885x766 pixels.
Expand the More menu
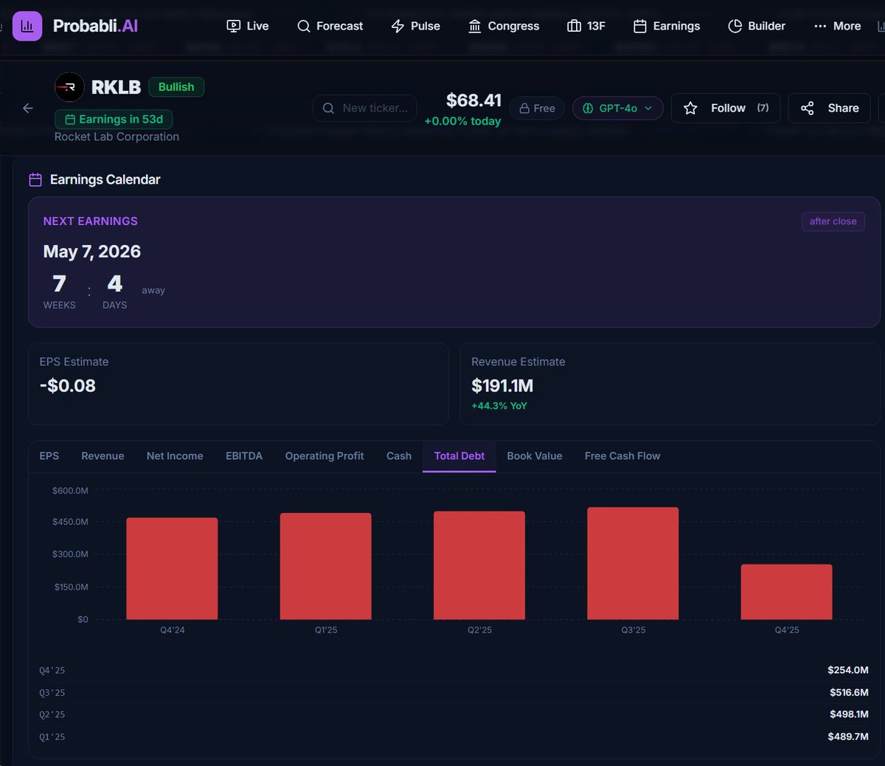coord(837,26)
